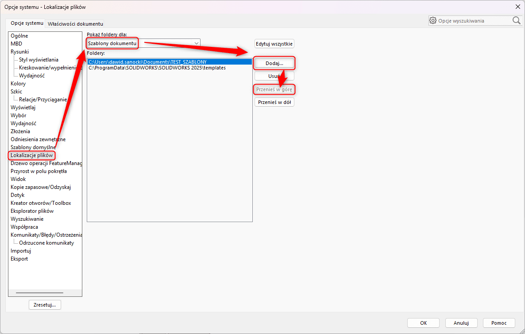
Task: Click the search magnifier icon
Action: point(516,20)
